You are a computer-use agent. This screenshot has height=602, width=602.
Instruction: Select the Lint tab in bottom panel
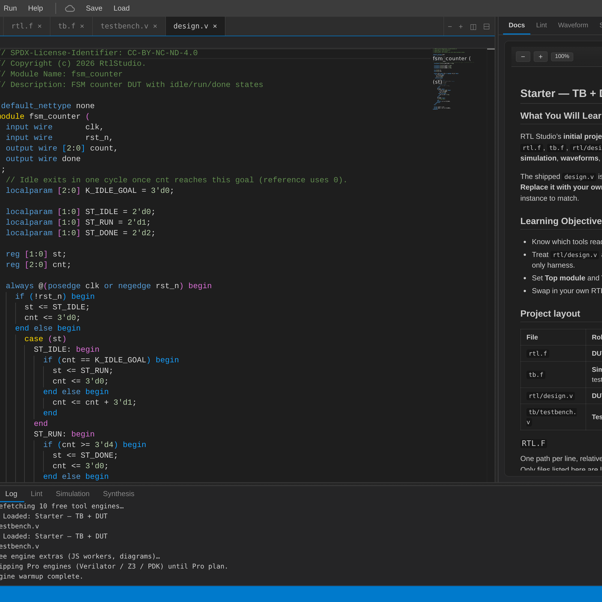pos(36,494)
